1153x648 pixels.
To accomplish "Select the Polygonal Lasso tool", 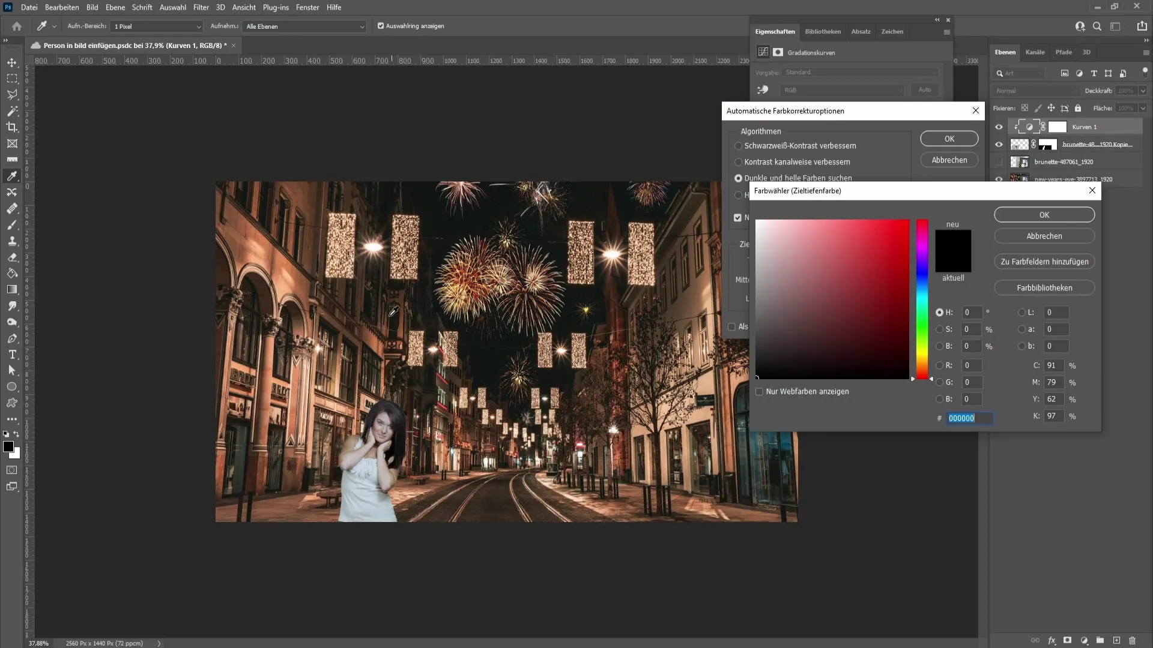I will 12,95.
